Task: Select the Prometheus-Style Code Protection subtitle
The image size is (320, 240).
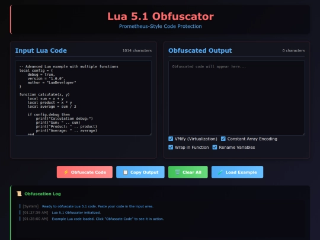Action: coord(161,26)
